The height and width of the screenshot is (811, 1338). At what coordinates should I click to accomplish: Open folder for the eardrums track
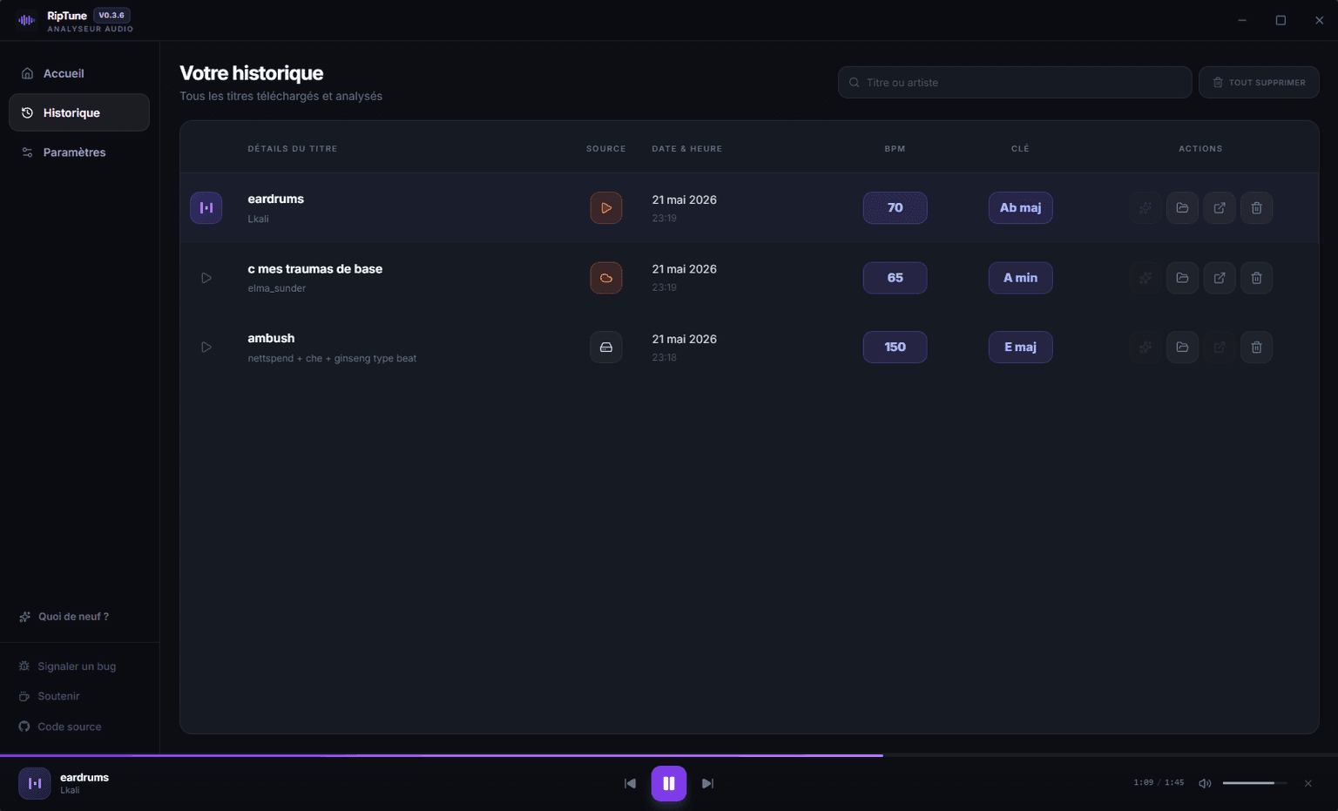point(1182,207)
